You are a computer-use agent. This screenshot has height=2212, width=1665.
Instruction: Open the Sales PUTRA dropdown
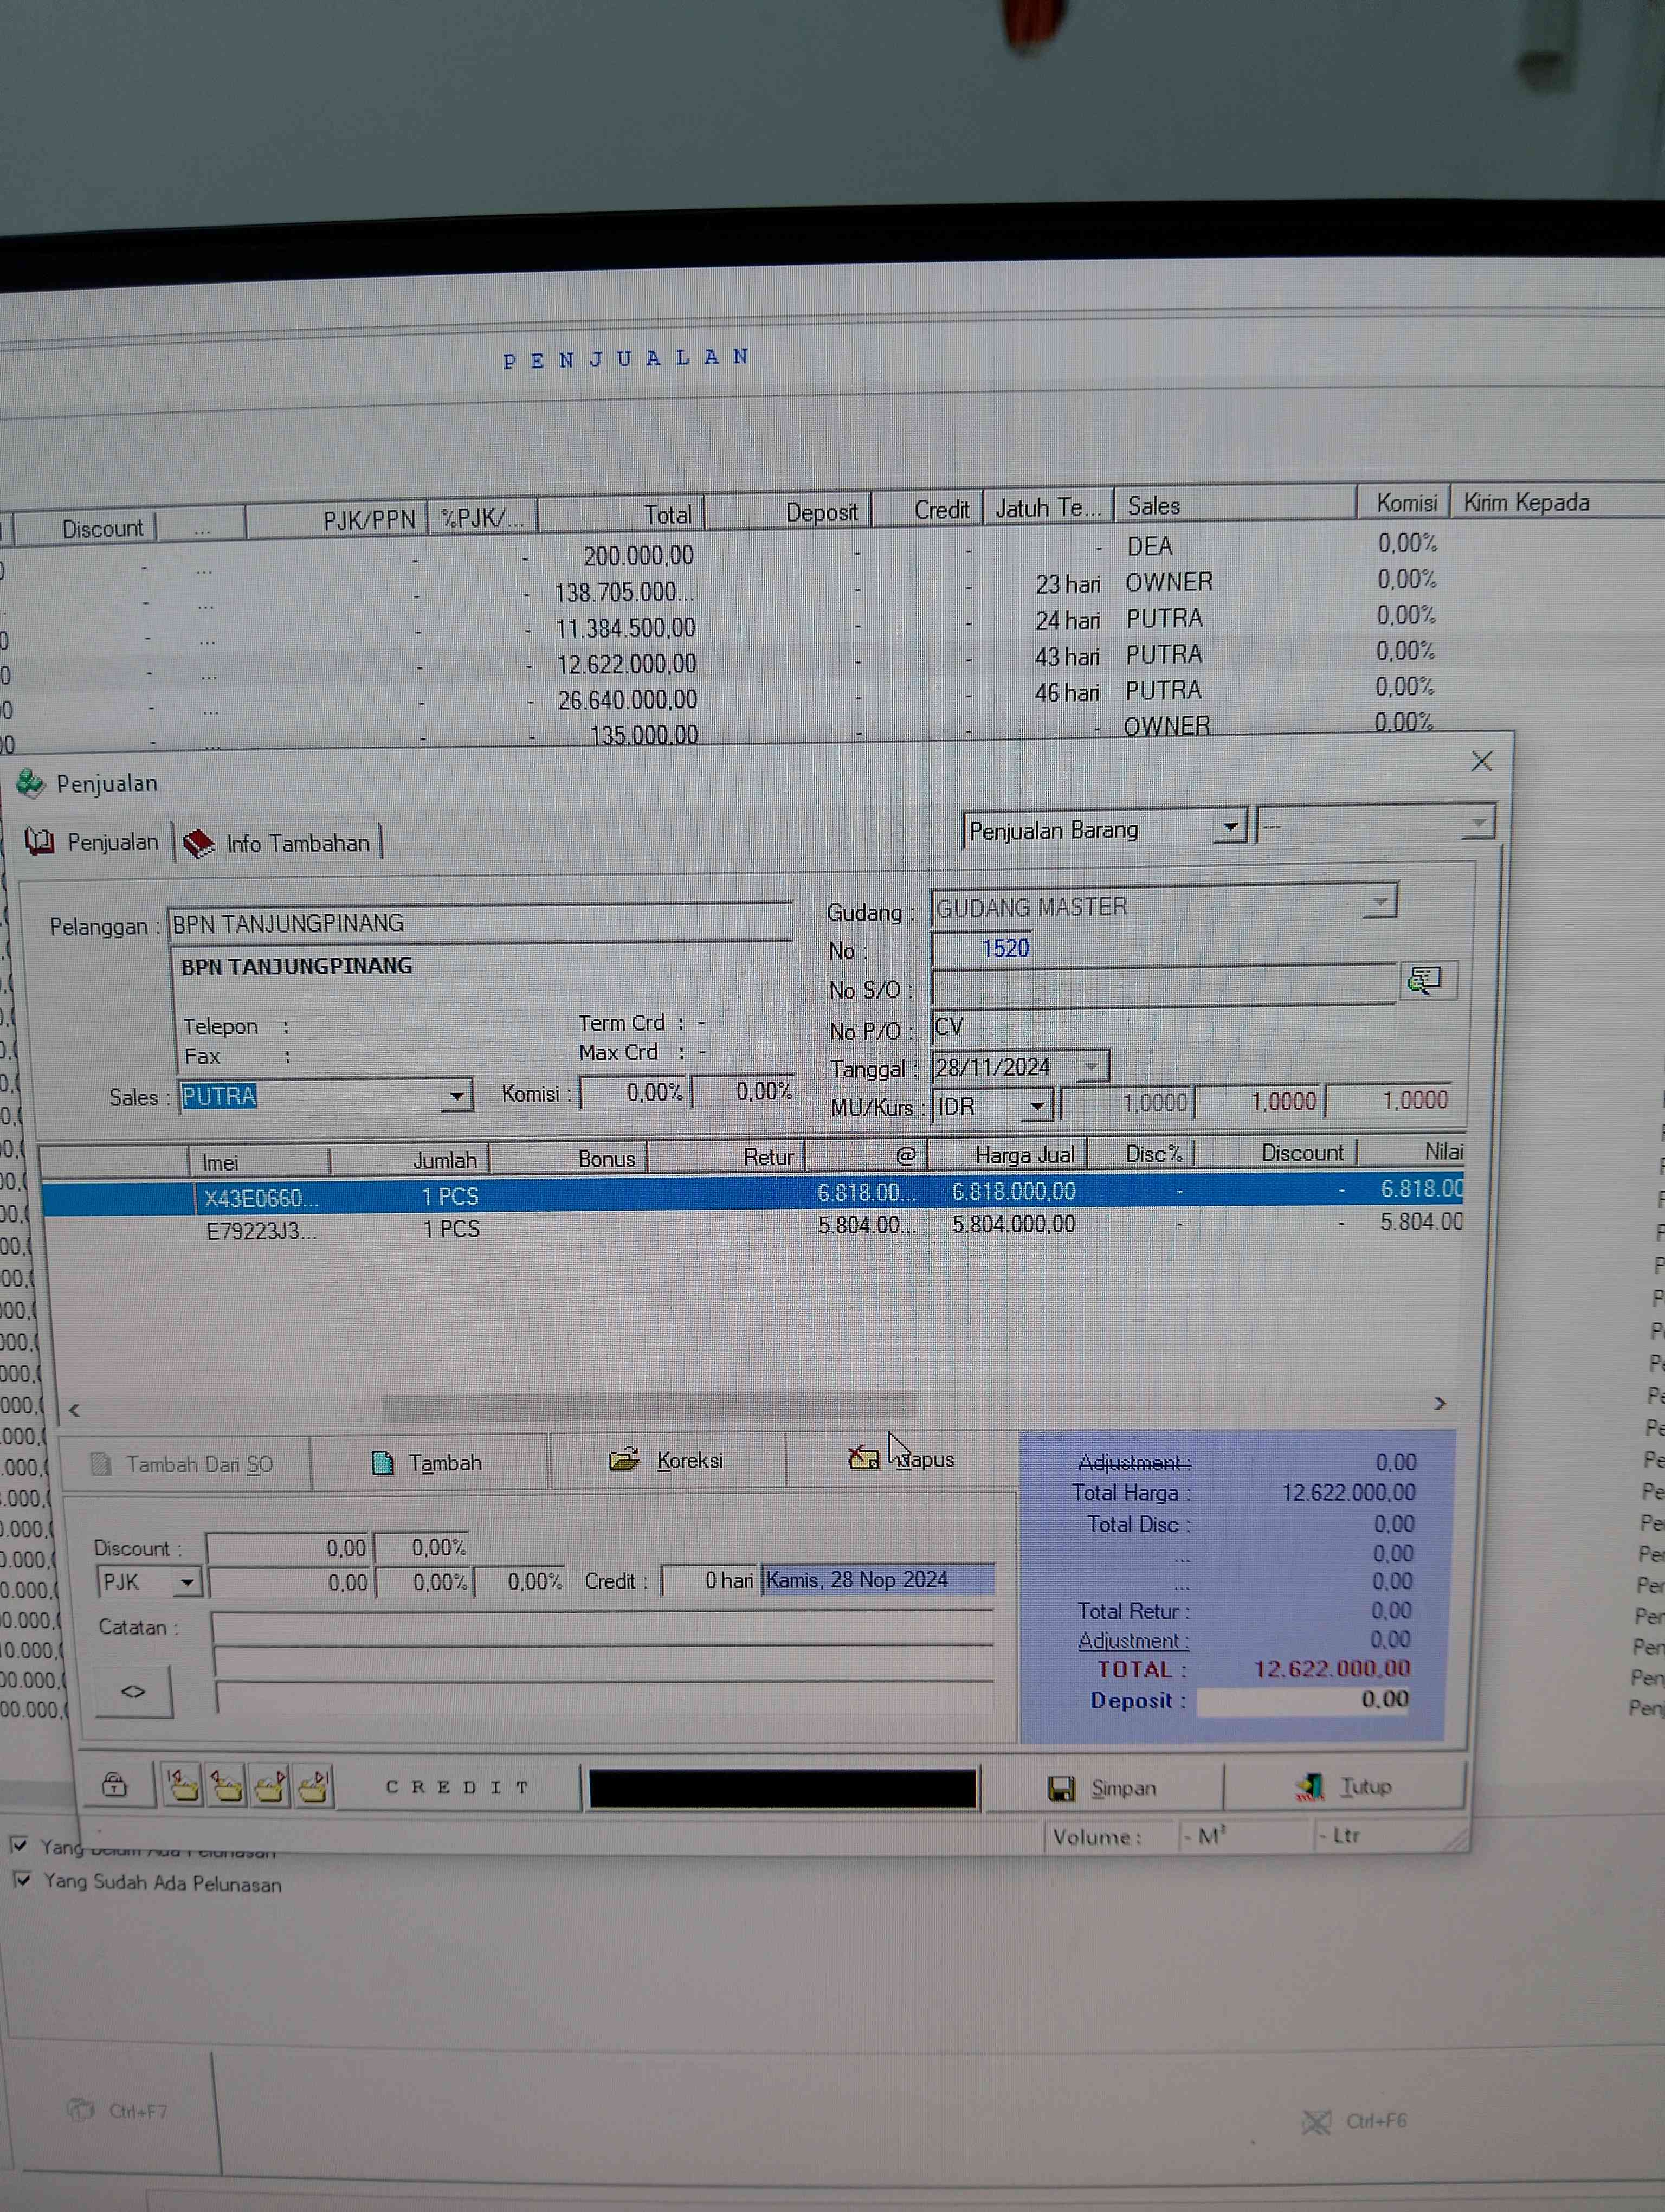pos(456,1096)
